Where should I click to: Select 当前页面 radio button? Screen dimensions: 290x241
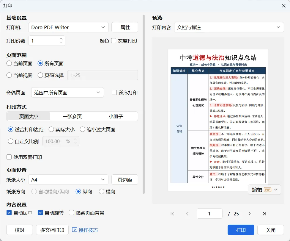(x=9, y=63)
